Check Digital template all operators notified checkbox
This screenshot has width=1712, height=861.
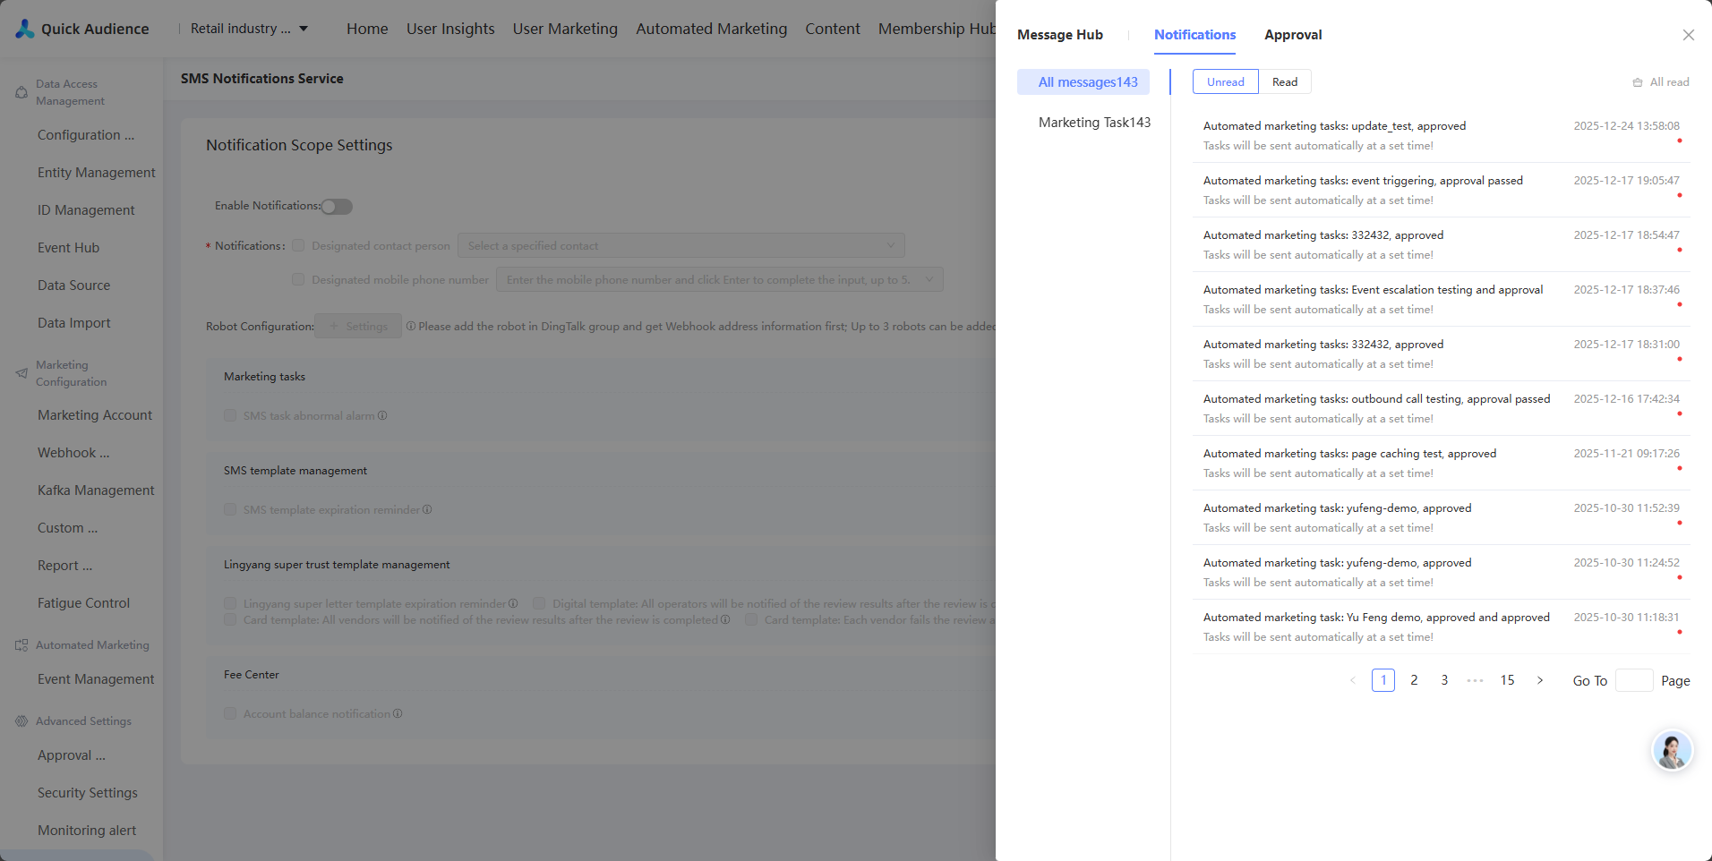coord(539,603)
